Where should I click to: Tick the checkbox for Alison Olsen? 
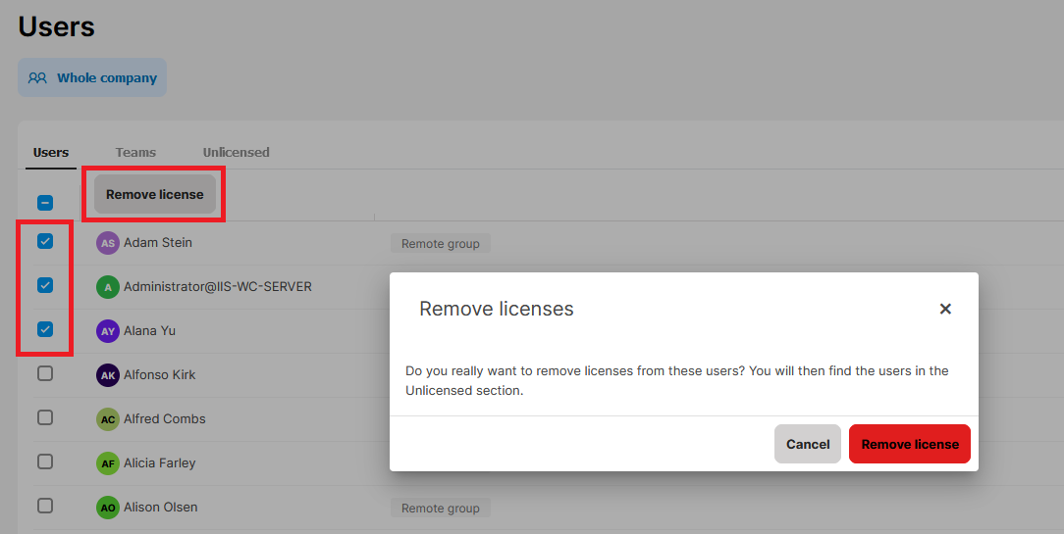pyautogui.click(x=45, y=506)
